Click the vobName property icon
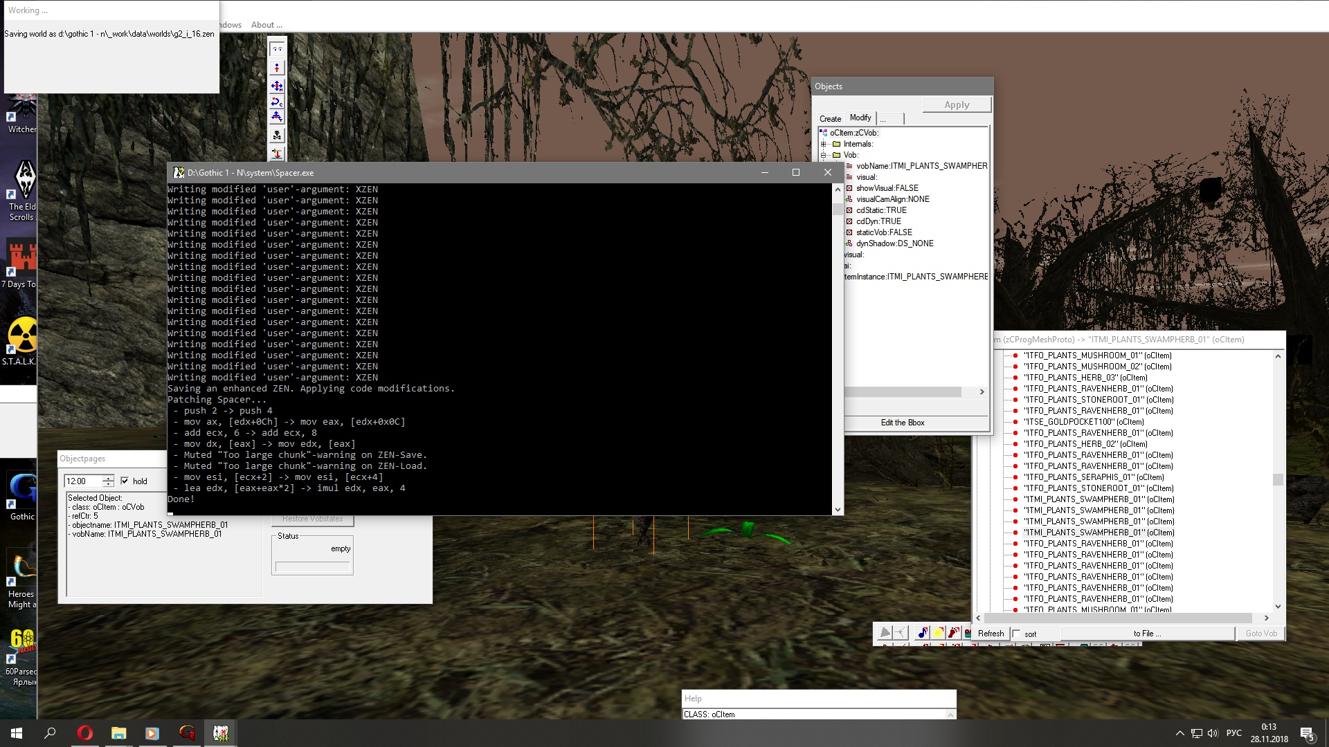1329x747 pixels. tap(849, 166)
